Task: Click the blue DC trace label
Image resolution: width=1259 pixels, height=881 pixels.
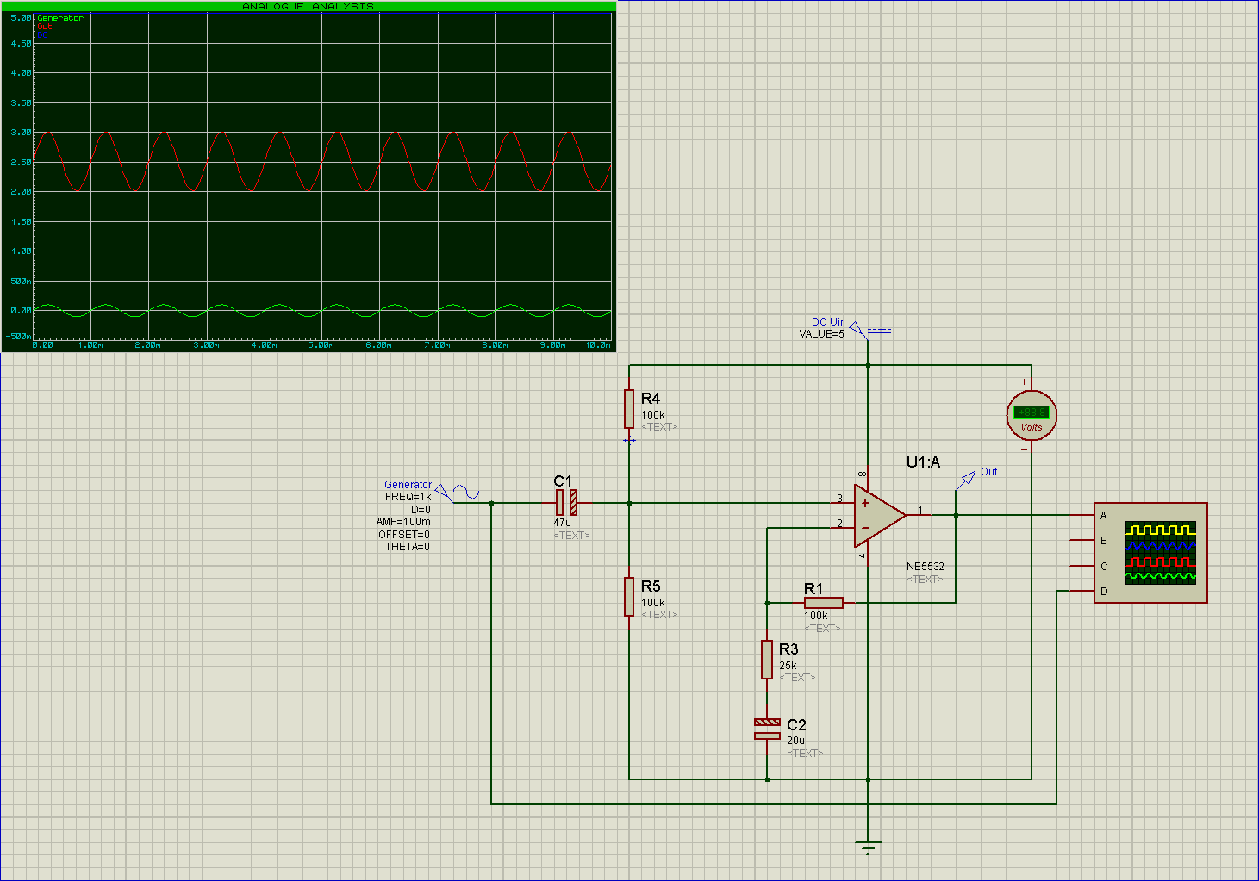Action: click(43, 35)
